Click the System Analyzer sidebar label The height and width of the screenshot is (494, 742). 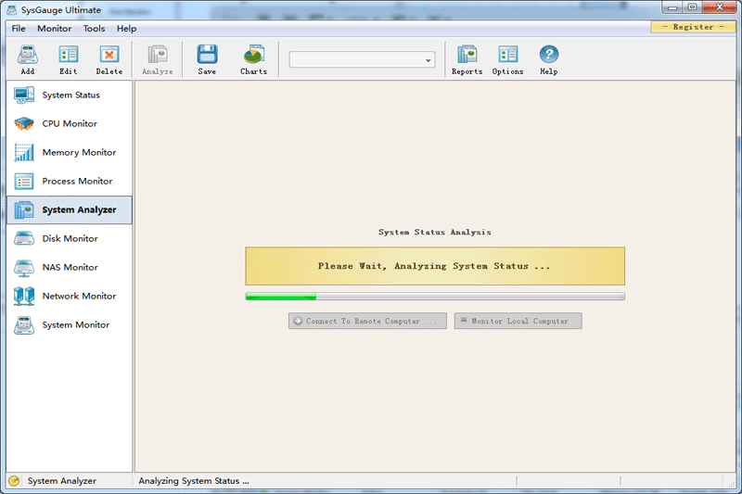(x=79, y=209)
